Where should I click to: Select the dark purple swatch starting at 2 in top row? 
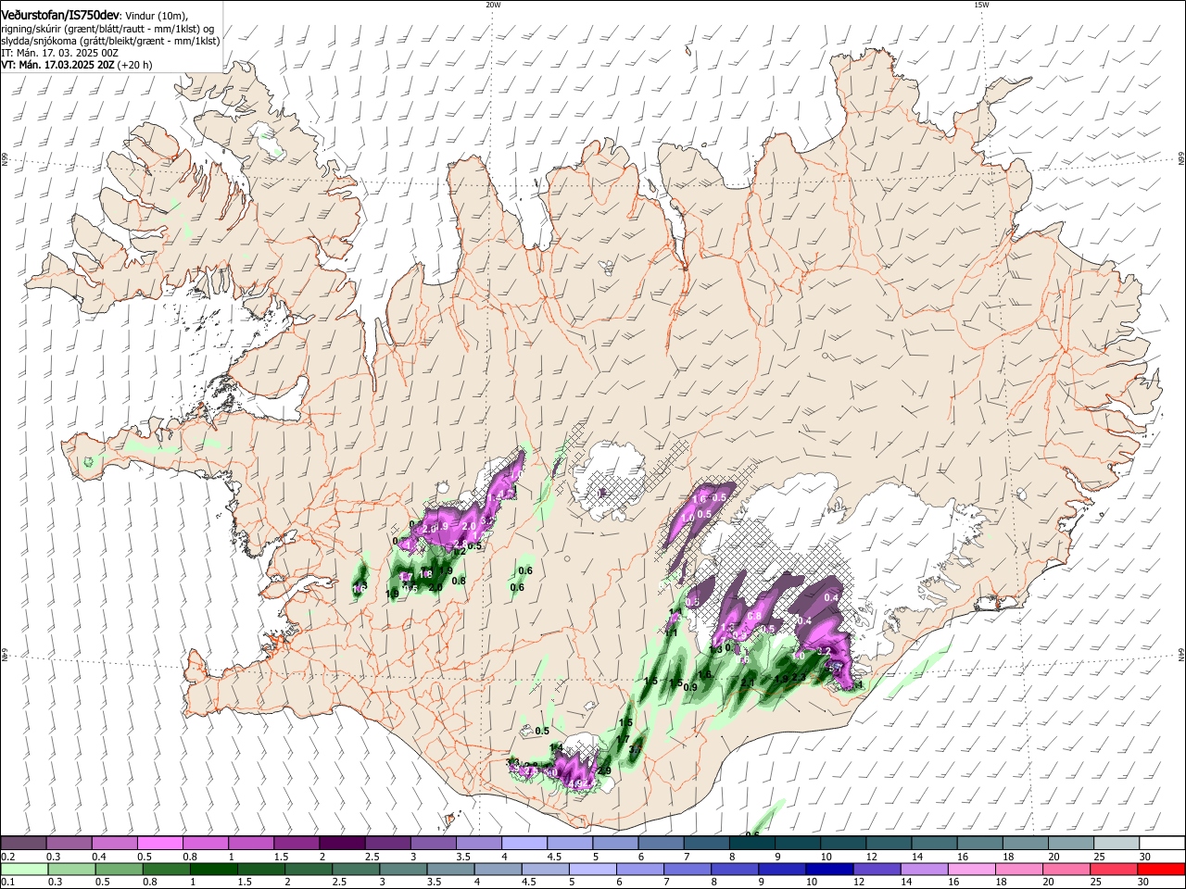342,843
